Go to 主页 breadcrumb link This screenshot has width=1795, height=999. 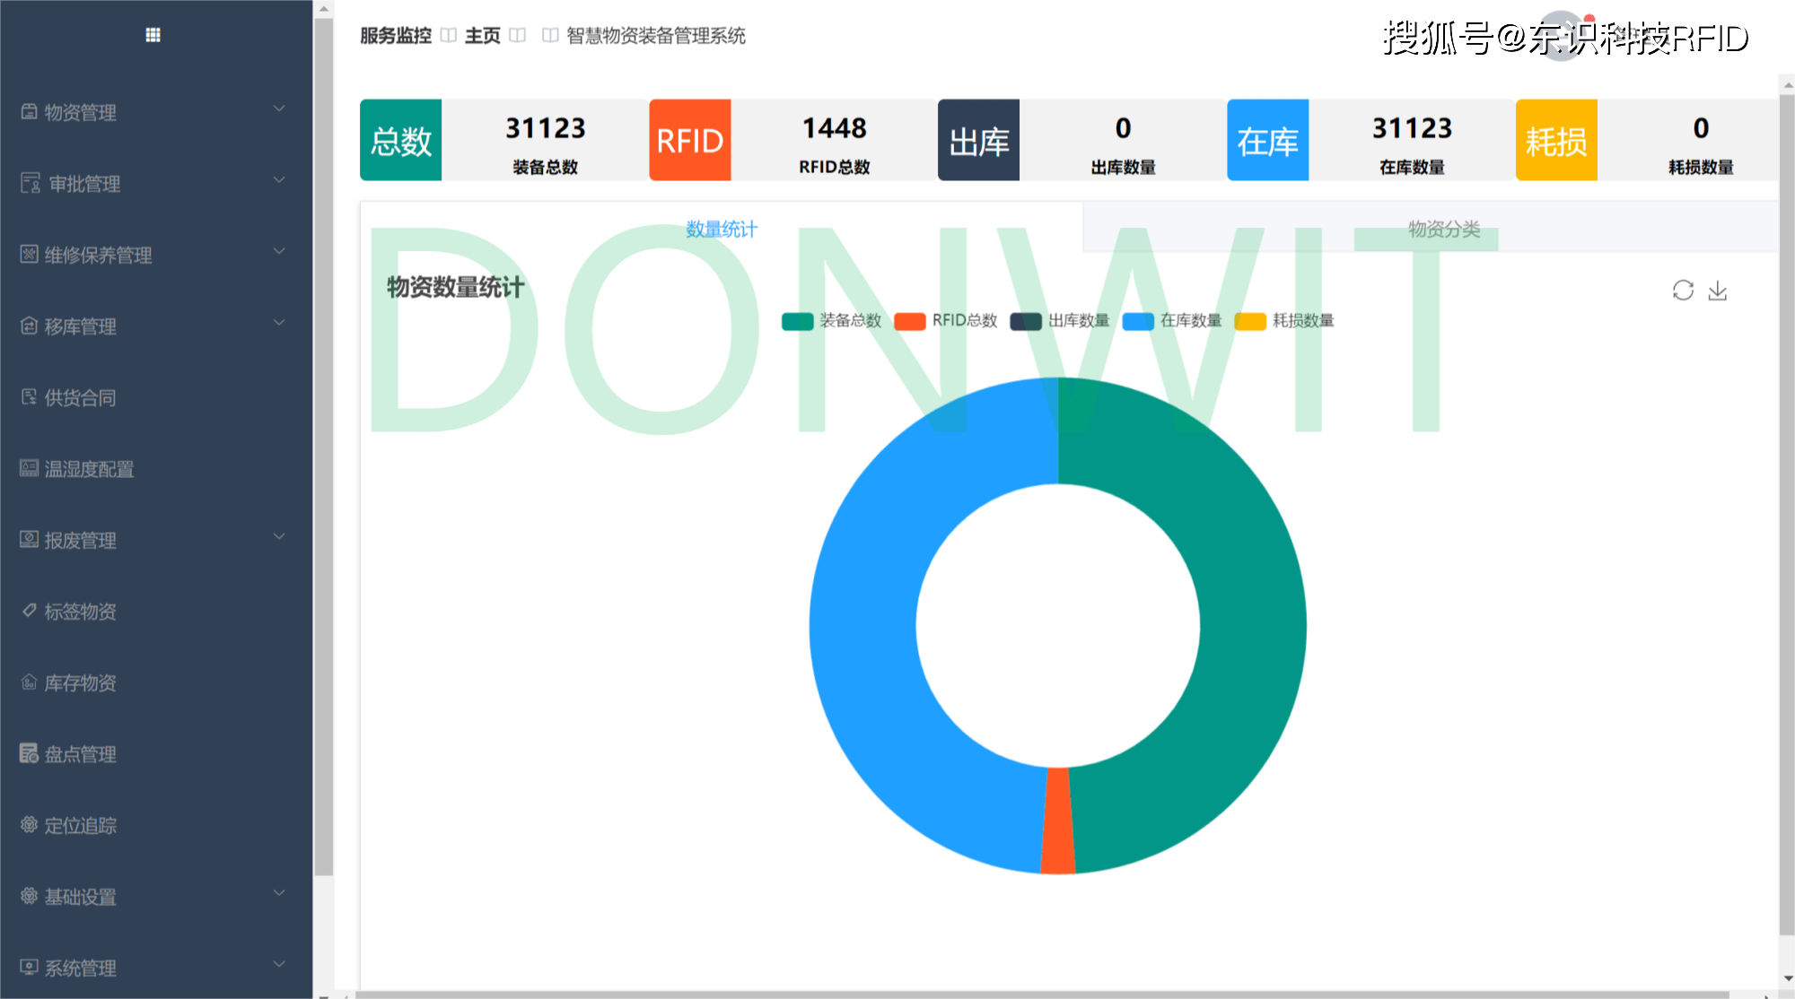[x=483, y=35]
